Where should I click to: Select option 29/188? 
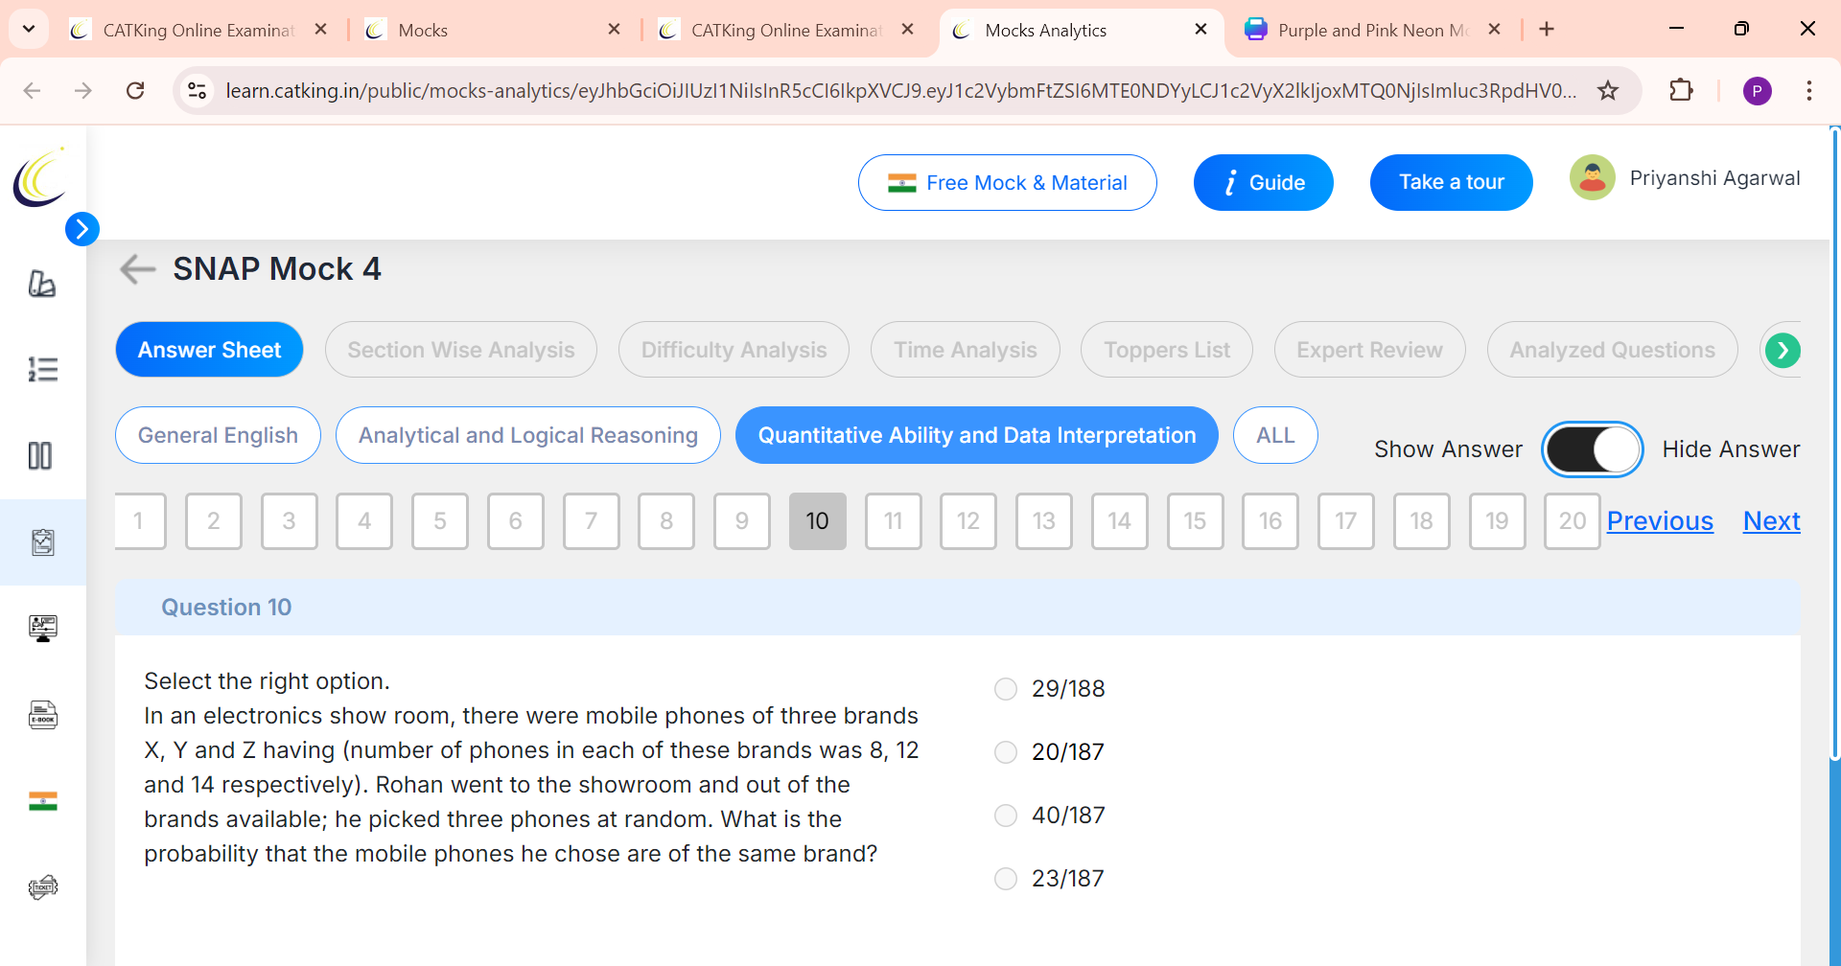tap(1005, 689)
